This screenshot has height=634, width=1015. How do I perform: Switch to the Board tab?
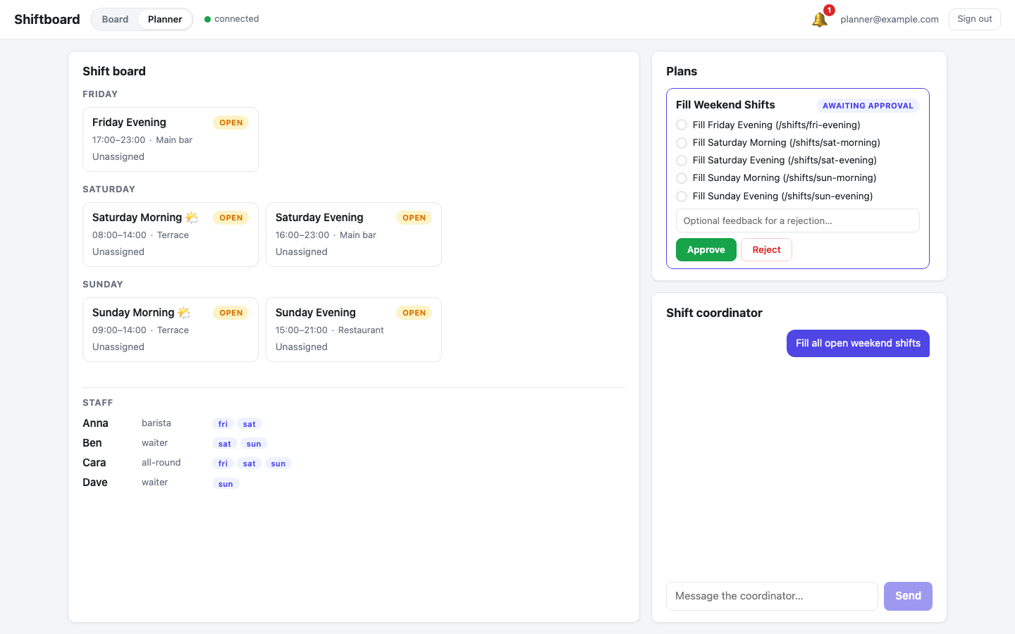click(115, 19)
